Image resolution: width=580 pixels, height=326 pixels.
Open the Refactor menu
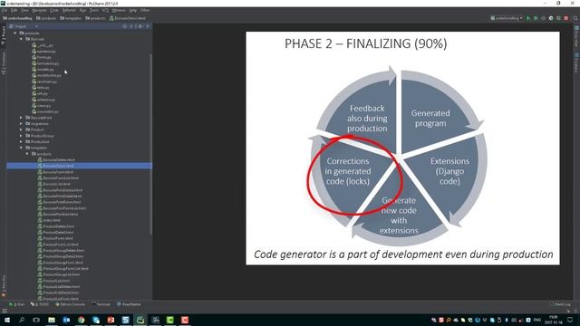[69, 10]
